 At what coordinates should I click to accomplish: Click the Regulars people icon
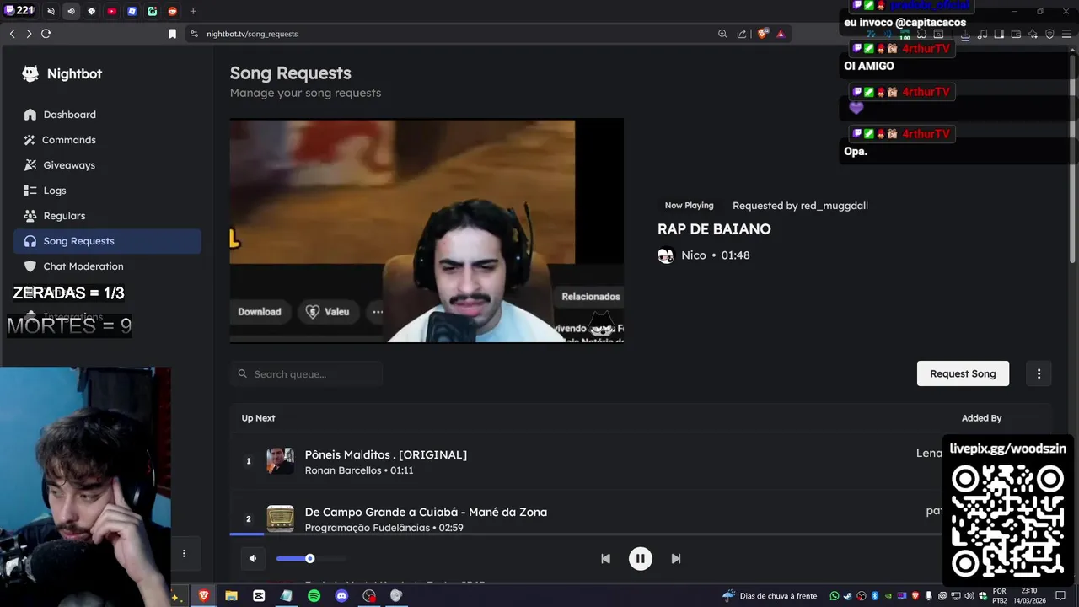point(30,216)
